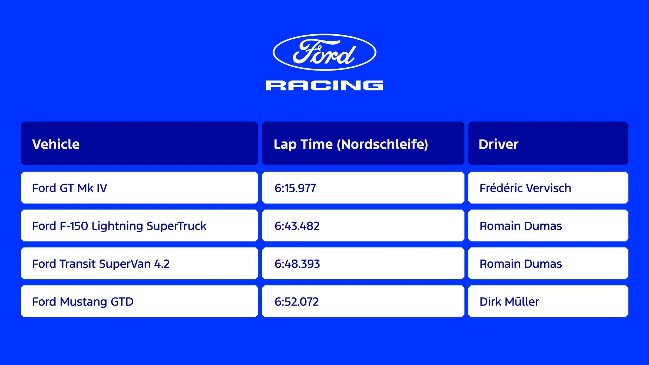Select the Ford Mustang GTD cell
This screenshot has width=649, height=365.
coord(83,301)
